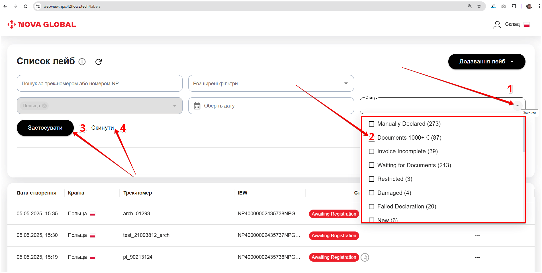Image resolution: width=542 pixels, height=273 pixels.
Task: Remove the Польща chip using its x icon
Action: click(44, 106)
